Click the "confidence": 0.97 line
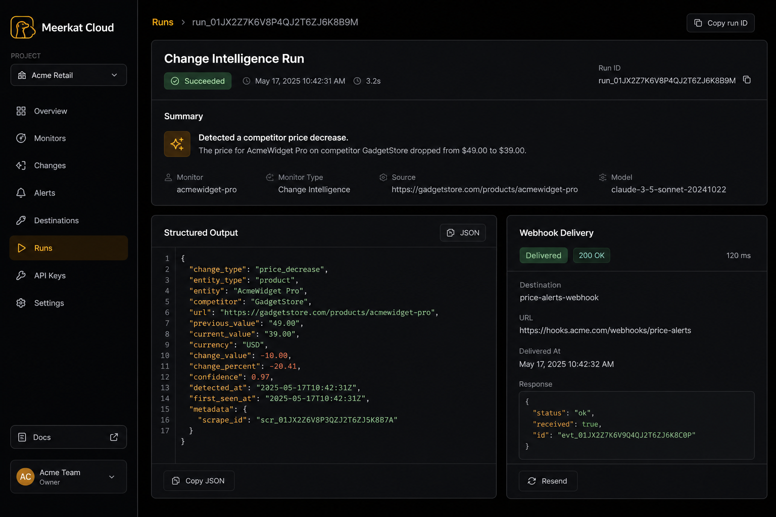The image size is (776, 517). pyautogui.click(x=231, y=377)
